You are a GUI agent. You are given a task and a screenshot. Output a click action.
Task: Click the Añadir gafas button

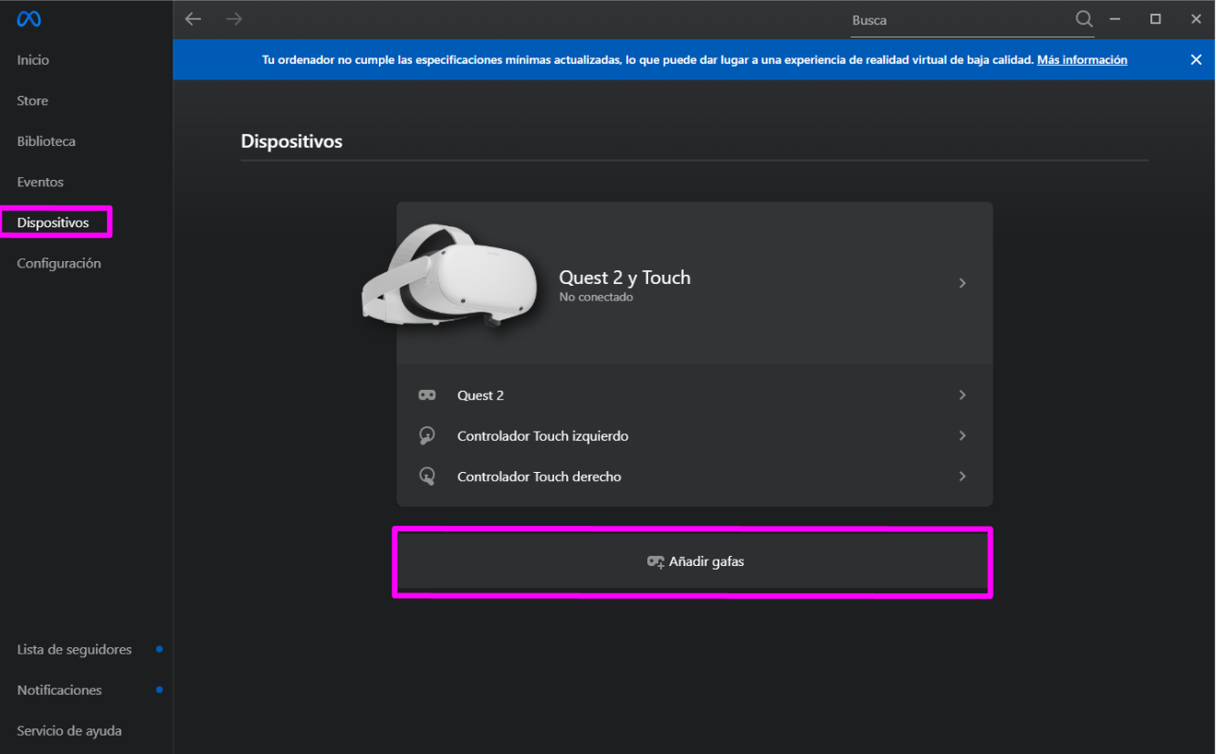[x=694, y=562]
